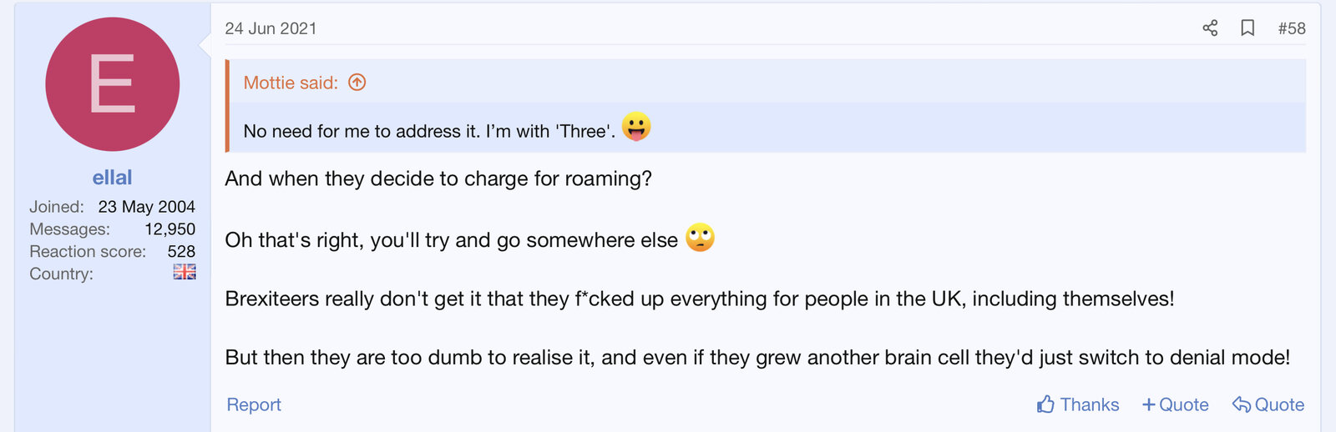This screenshot has height=432, width=1336.
Task: Bookmark this post with the bookmark icon
Action: pyautogui.click(x=1247, y=28)
